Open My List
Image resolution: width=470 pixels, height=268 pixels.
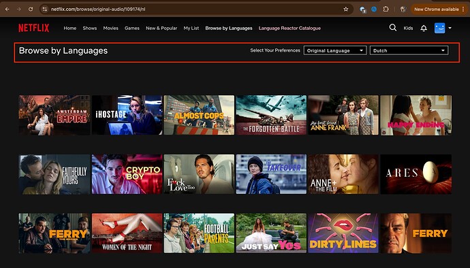tap(191, 28)
